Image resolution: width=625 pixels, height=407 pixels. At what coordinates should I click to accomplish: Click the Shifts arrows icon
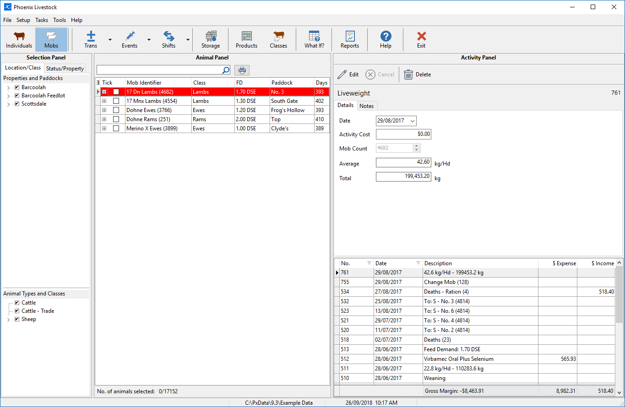169,40
